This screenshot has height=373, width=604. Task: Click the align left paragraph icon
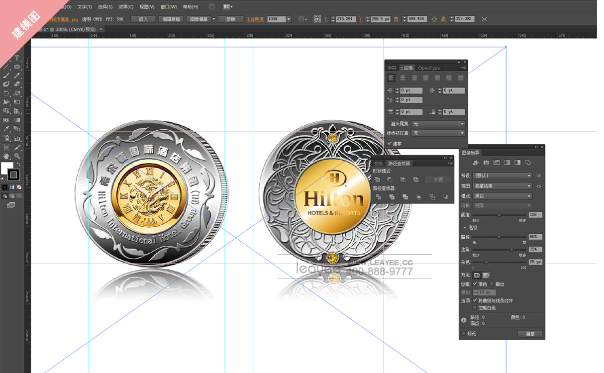(x=392, y=78)
